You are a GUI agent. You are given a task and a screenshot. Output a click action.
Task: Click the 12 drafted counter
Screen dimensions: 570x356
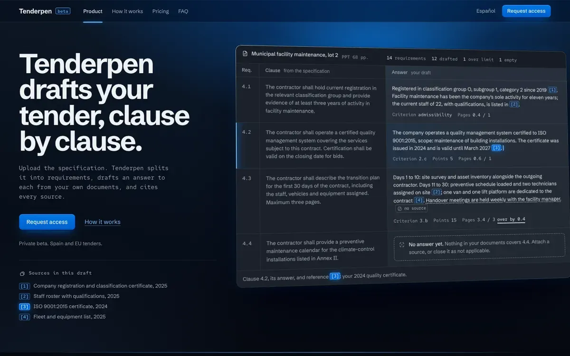[x=445, y=59]
